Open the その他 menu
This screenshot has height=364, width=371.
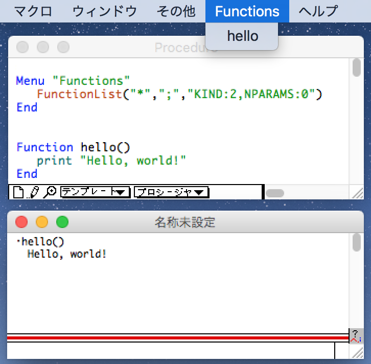tap(176, 11)
